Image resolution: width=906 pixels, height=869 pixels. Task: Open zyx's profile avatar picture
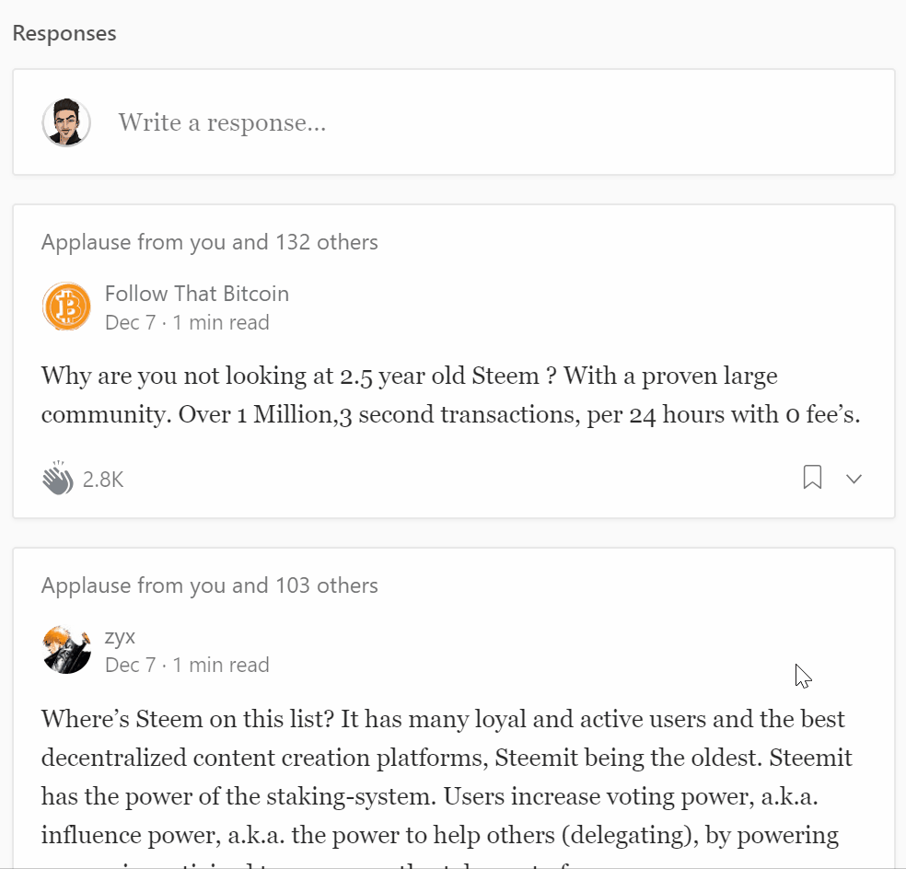[x=66, y=650]
